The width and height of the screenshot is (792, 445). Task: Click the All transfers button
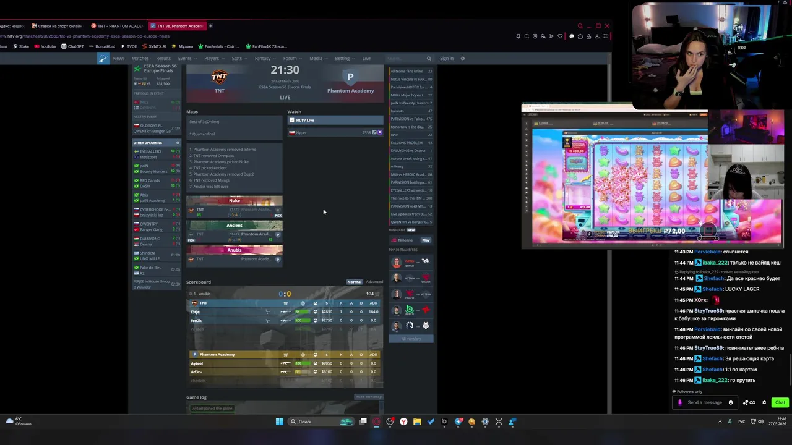click(411, 339)
